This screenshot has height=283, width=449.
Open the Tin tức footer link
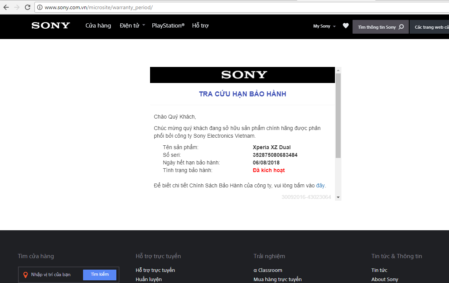click(x=379, y=270)
